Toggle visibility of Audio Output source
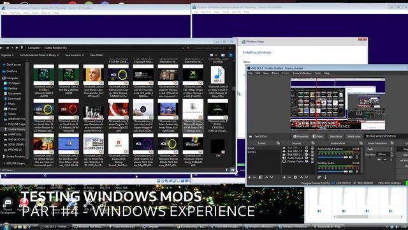Viewport: 408px width, 230px height. (306, 158)
